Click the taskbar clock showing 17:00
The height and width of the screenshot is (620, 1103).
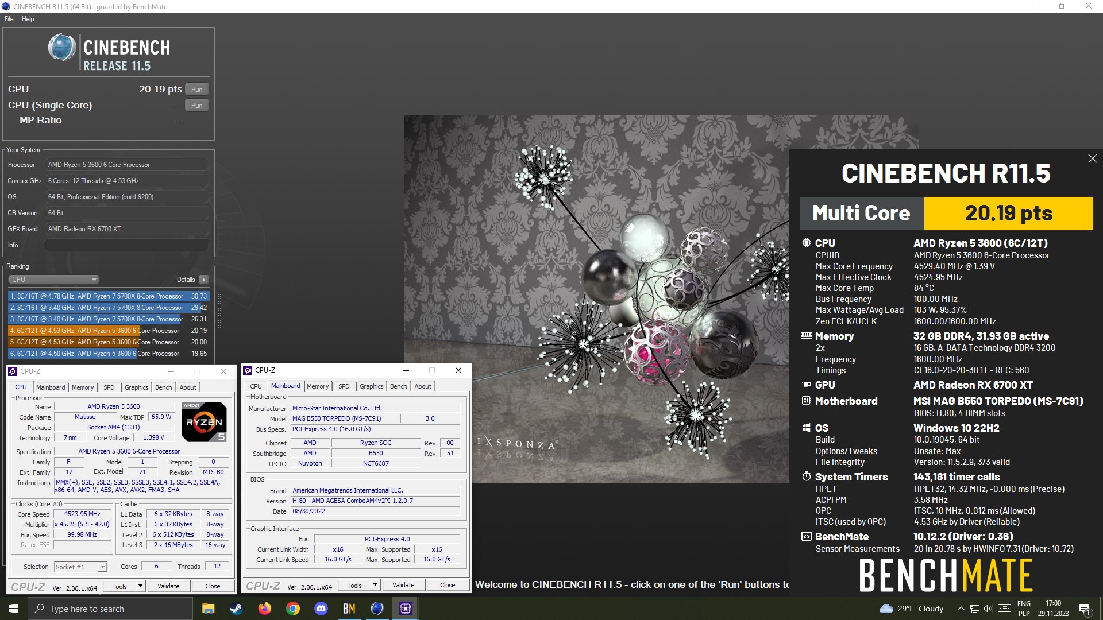click(1053, 609)
